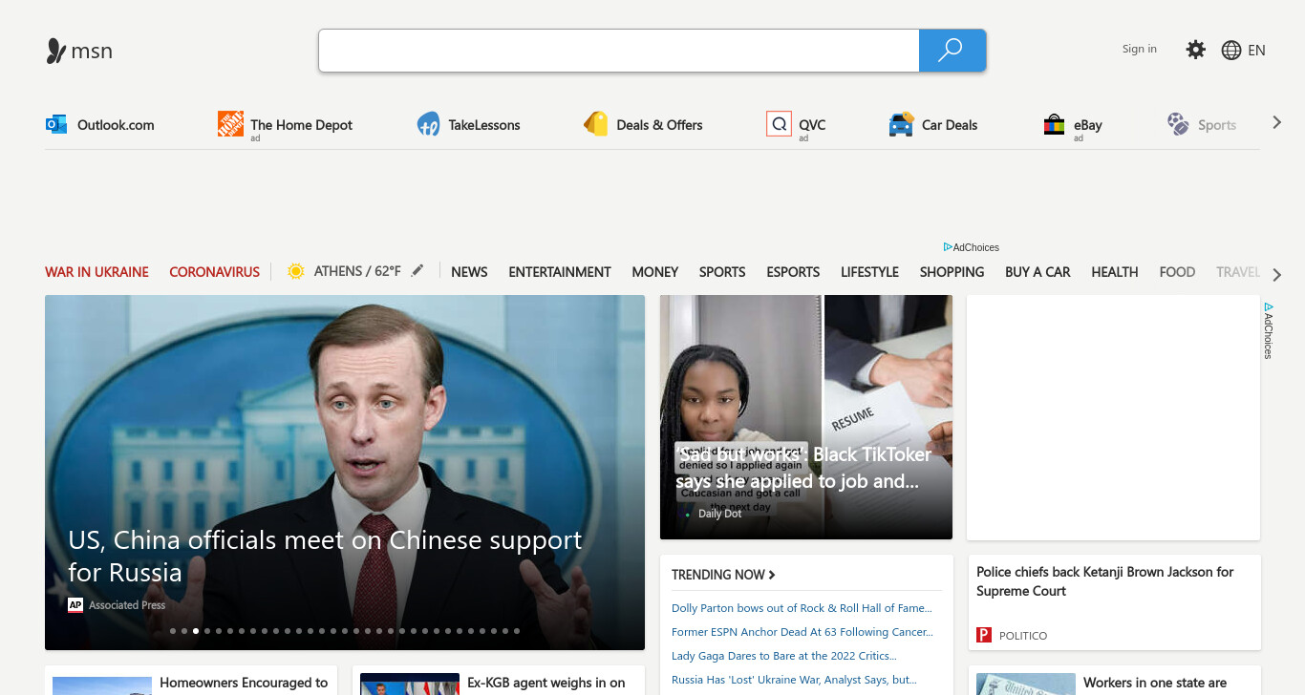Viewport: 1305px width, 695px height.
Task: Open the LIFESTYLE menu item
Action: (x=869, y=272)
